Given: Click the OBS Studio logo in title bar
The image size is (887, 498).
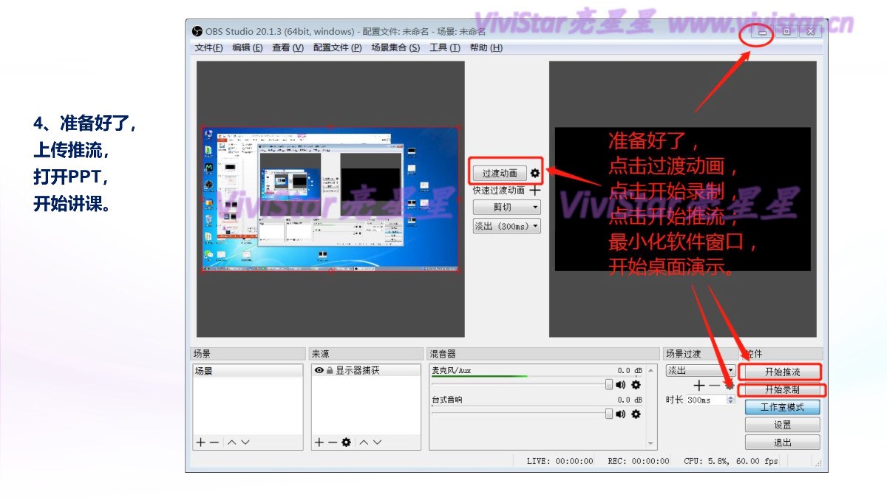Looking at the screenshot, I should [197, 31].
